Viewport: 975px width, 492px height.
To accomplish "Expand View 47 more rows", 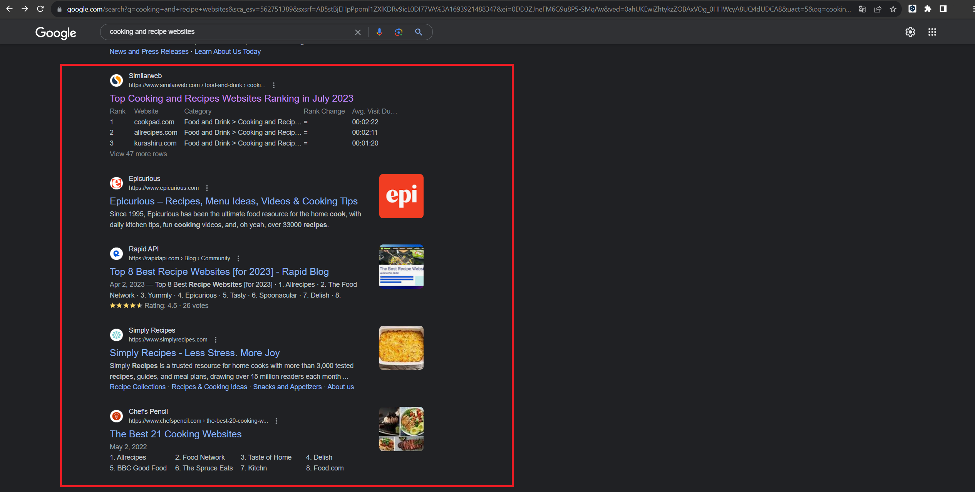I will [x=138, y=154].
